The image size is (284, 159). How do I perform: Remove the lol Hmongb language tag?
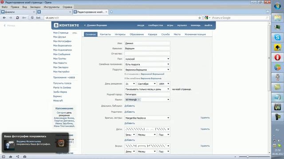139,99
